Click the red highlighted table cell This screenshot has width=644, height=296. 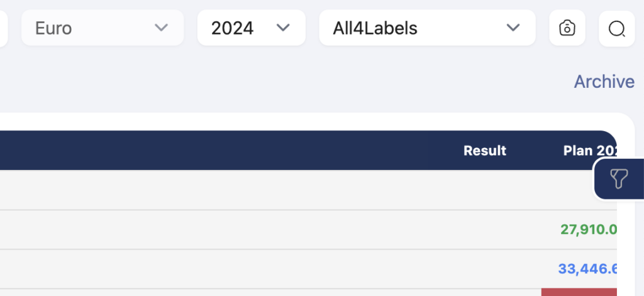click(x=579, y=292)
